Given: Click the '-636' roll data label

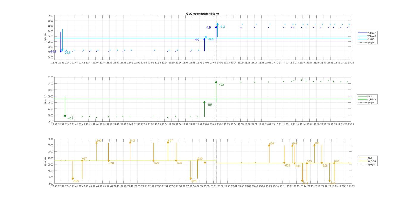Looking at the screenshot, I should point(179,163).
